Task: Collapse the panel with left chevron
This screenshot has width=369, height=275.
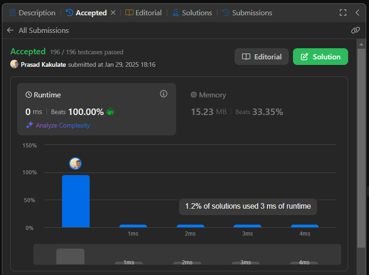Action: [x=357, y=13]
